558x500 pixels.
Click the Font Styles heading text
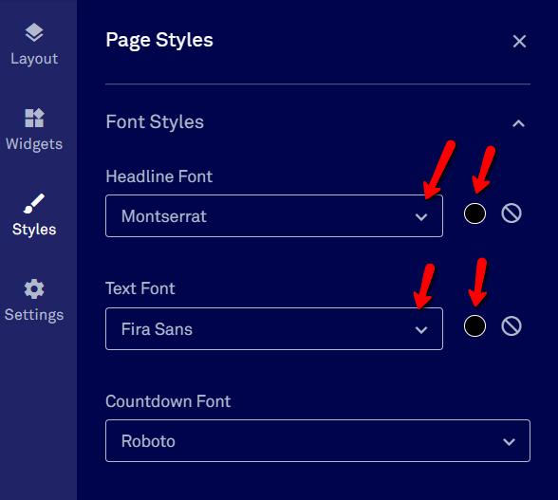[x=155, y=122]
